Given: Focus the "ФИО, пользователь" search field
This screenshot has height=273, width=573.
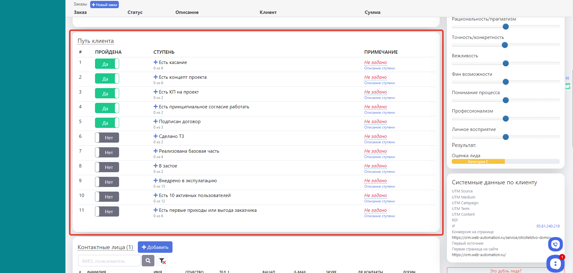Looking at the screenshot, I should (109, 261).
